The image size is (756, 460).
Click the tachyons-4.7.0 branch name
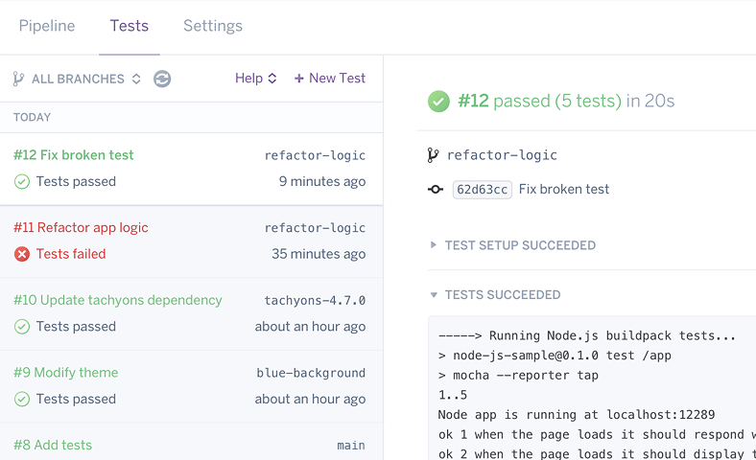pos(315,300)
